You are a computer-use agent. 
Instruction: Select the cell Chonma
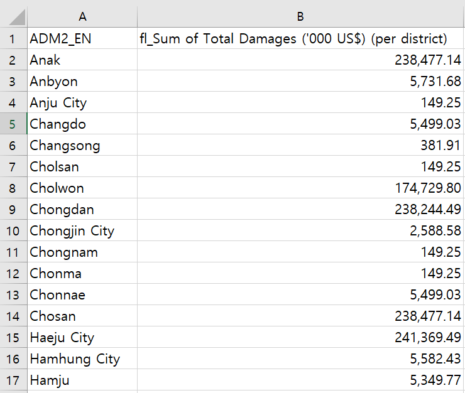pos(82,273)
